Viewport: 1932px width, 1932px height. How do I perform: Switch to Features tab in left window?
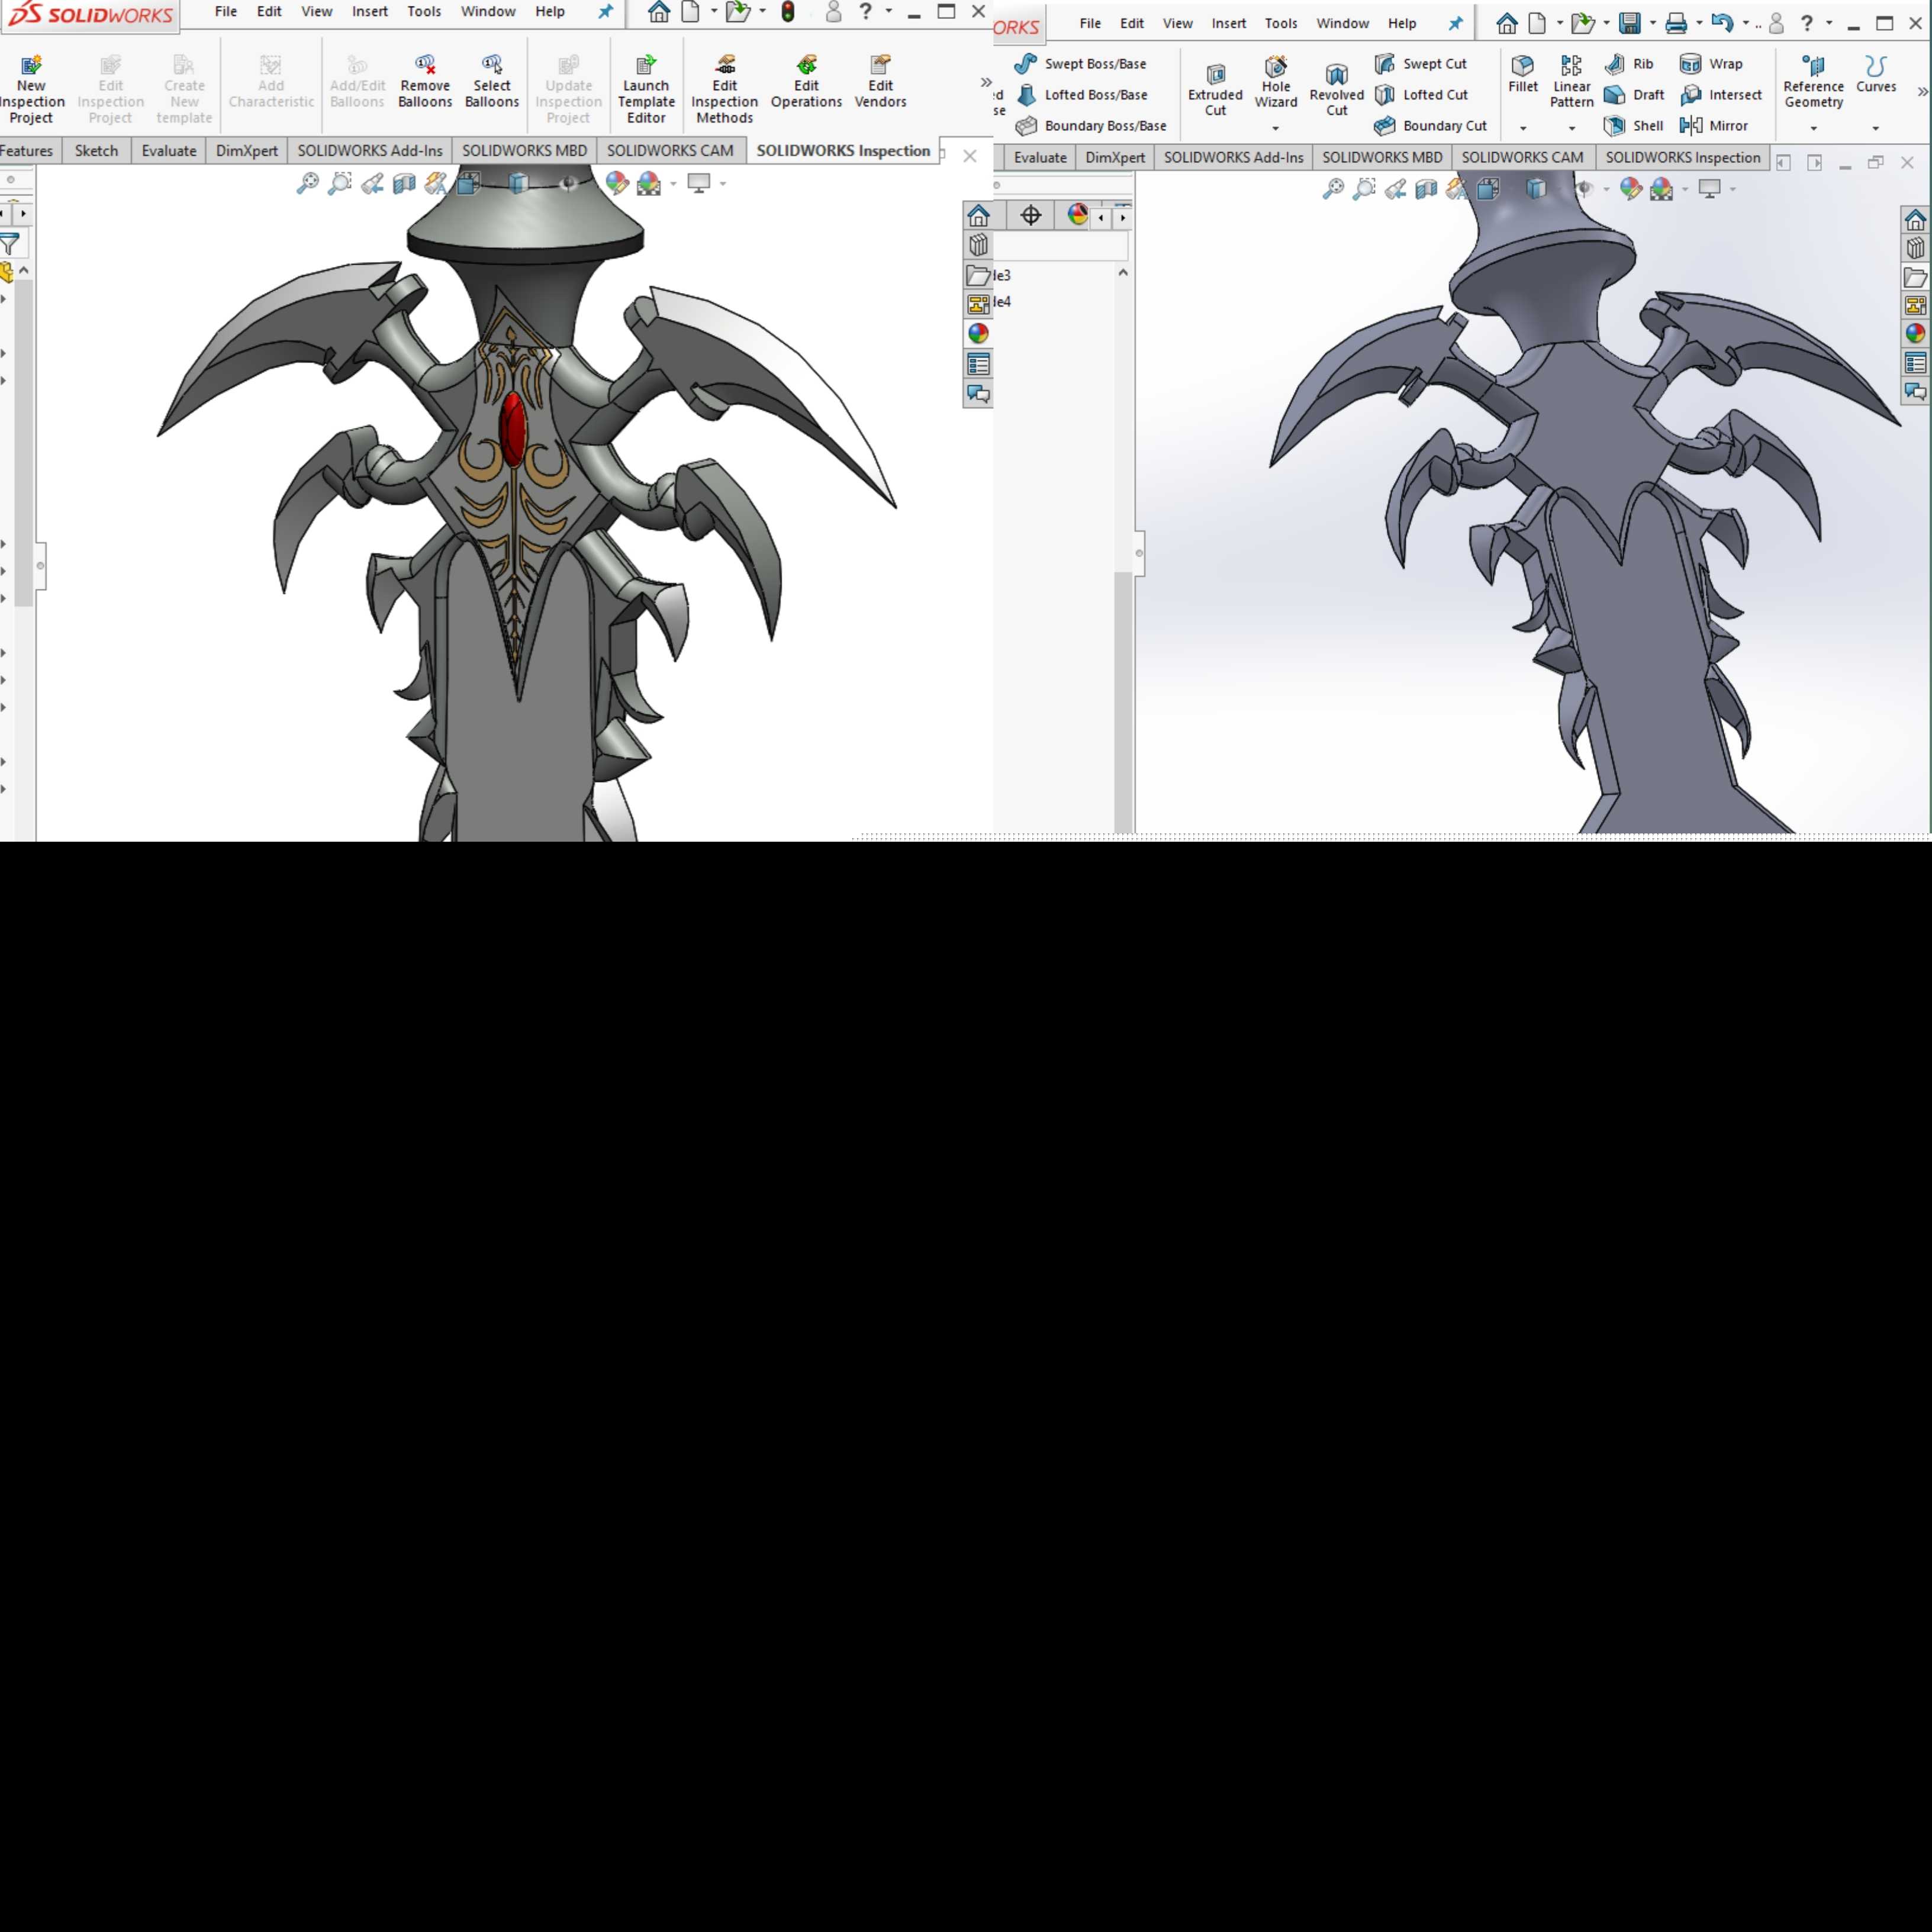click(27, 151)
